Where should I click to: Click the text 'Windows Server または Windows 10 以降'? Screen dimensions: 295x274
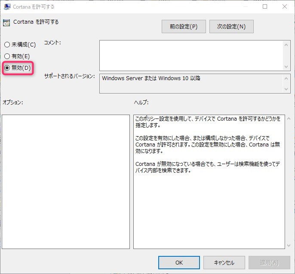point(151,78)
